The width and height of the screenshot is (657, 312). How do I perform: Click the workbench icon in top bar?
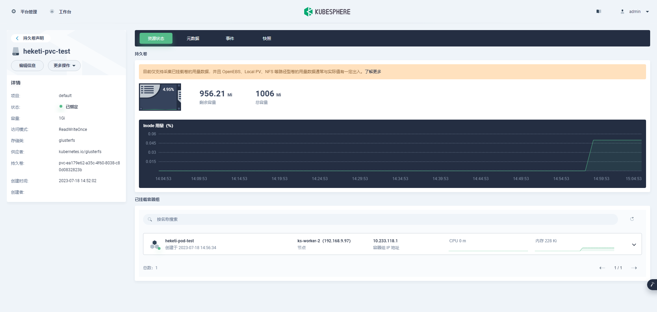(x=52, y=11)
